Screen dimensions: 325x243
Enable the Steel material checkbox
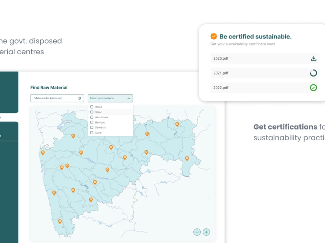(x=92, y=112)
